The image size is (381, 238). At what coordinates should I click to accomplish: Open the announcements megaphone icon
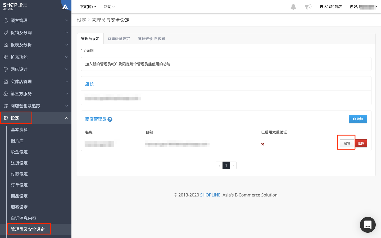click(308, 7)
